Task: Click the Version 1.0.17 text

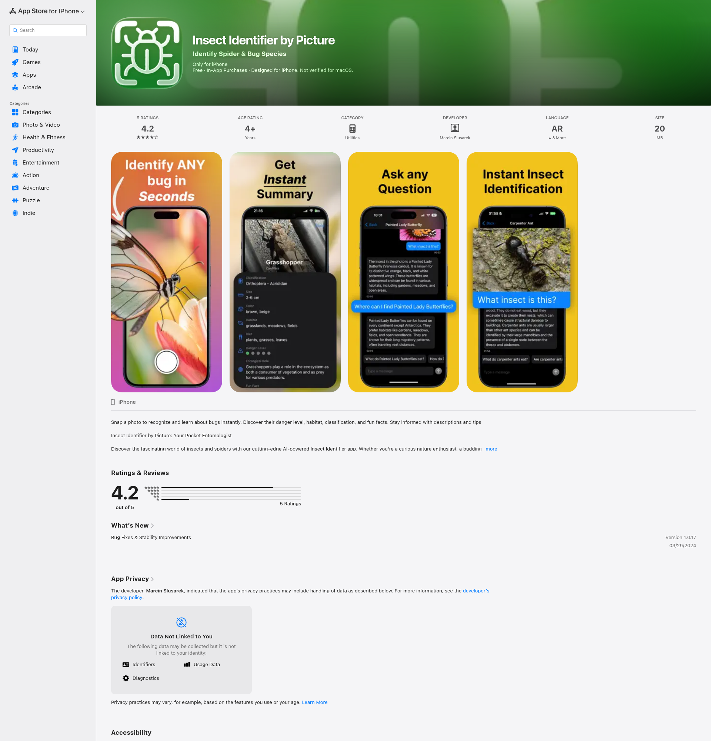Action: coord(680,537)
